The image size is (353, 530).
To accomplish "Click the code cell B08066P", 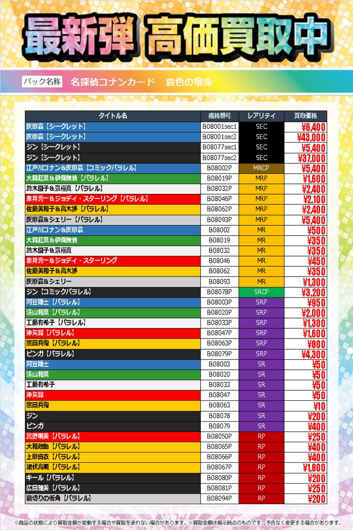I will click(220, 457).
